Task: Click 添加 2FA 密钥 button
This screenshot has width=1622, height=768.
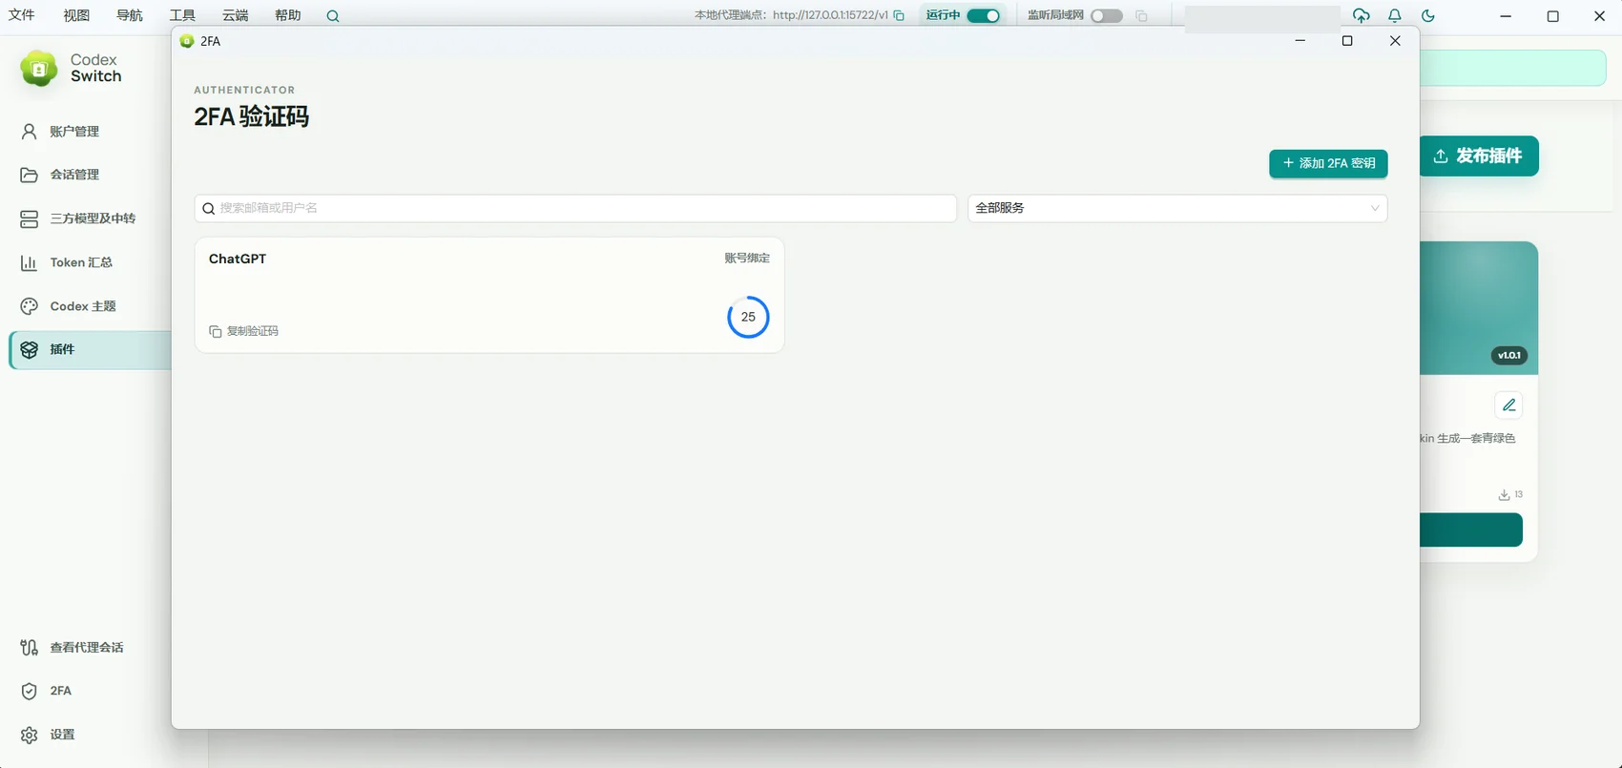Action: [1328, 163]
